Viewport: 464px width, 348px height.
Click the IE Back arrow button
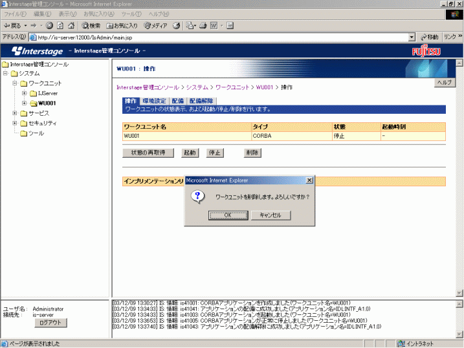click(12, 26)
